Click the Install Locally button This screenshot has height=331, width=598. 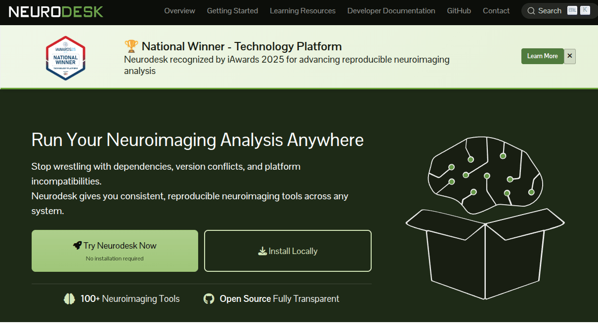pyautogui.click(x=288, y=251)
